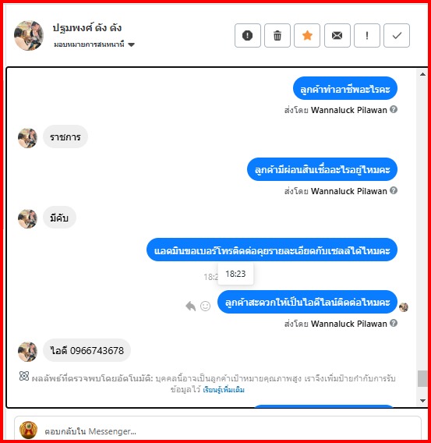Flag conversation with exclamation mark button

tap(367, 35)
